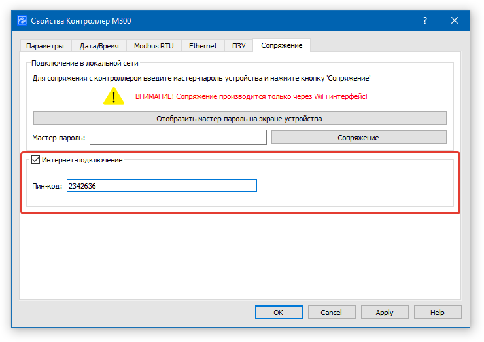
Task: Click the yellow warning triangle icon
Action: (x=114, y=96)
